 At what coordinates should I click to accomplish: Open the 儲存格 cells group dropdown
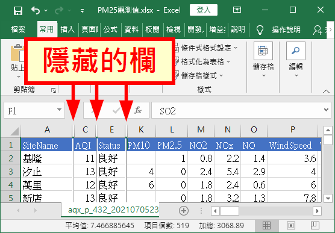coord(263,60)
